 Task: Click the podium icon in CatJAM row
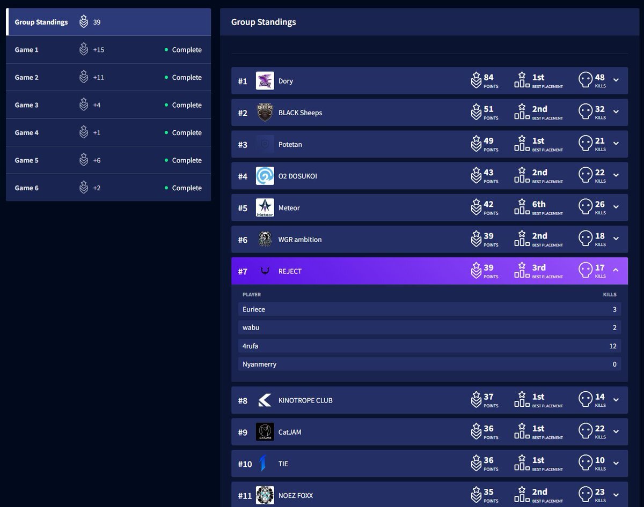(522, 431)
